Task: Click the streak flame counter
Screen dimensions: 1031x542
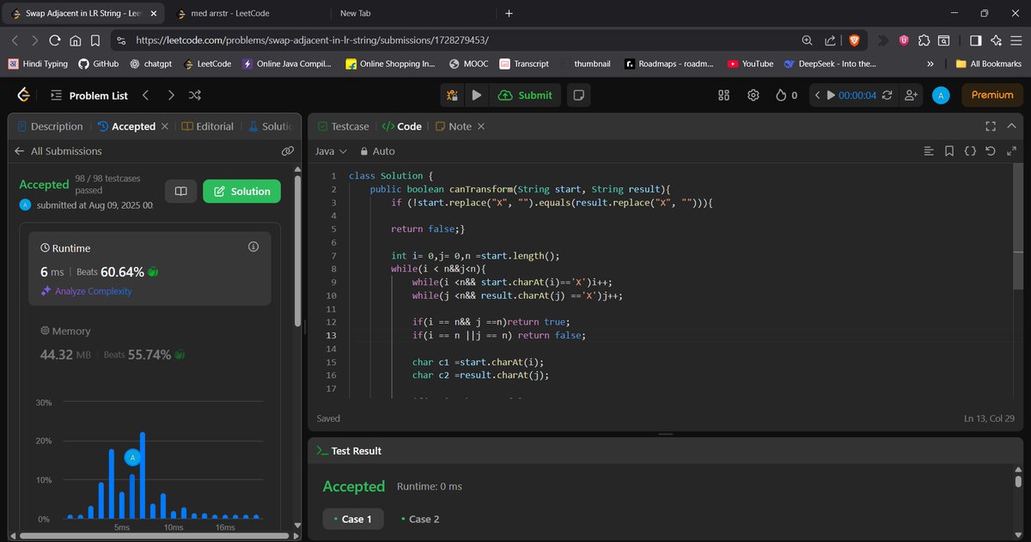Action: click(786, 95)
